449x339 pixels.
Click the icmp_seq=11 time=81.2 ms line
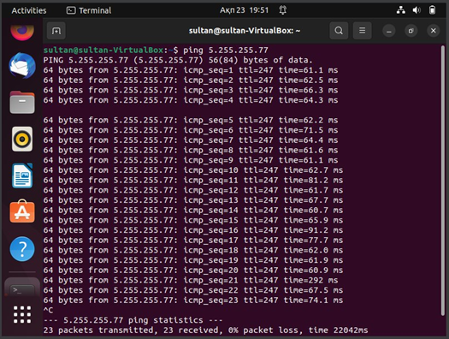[193, 181]
